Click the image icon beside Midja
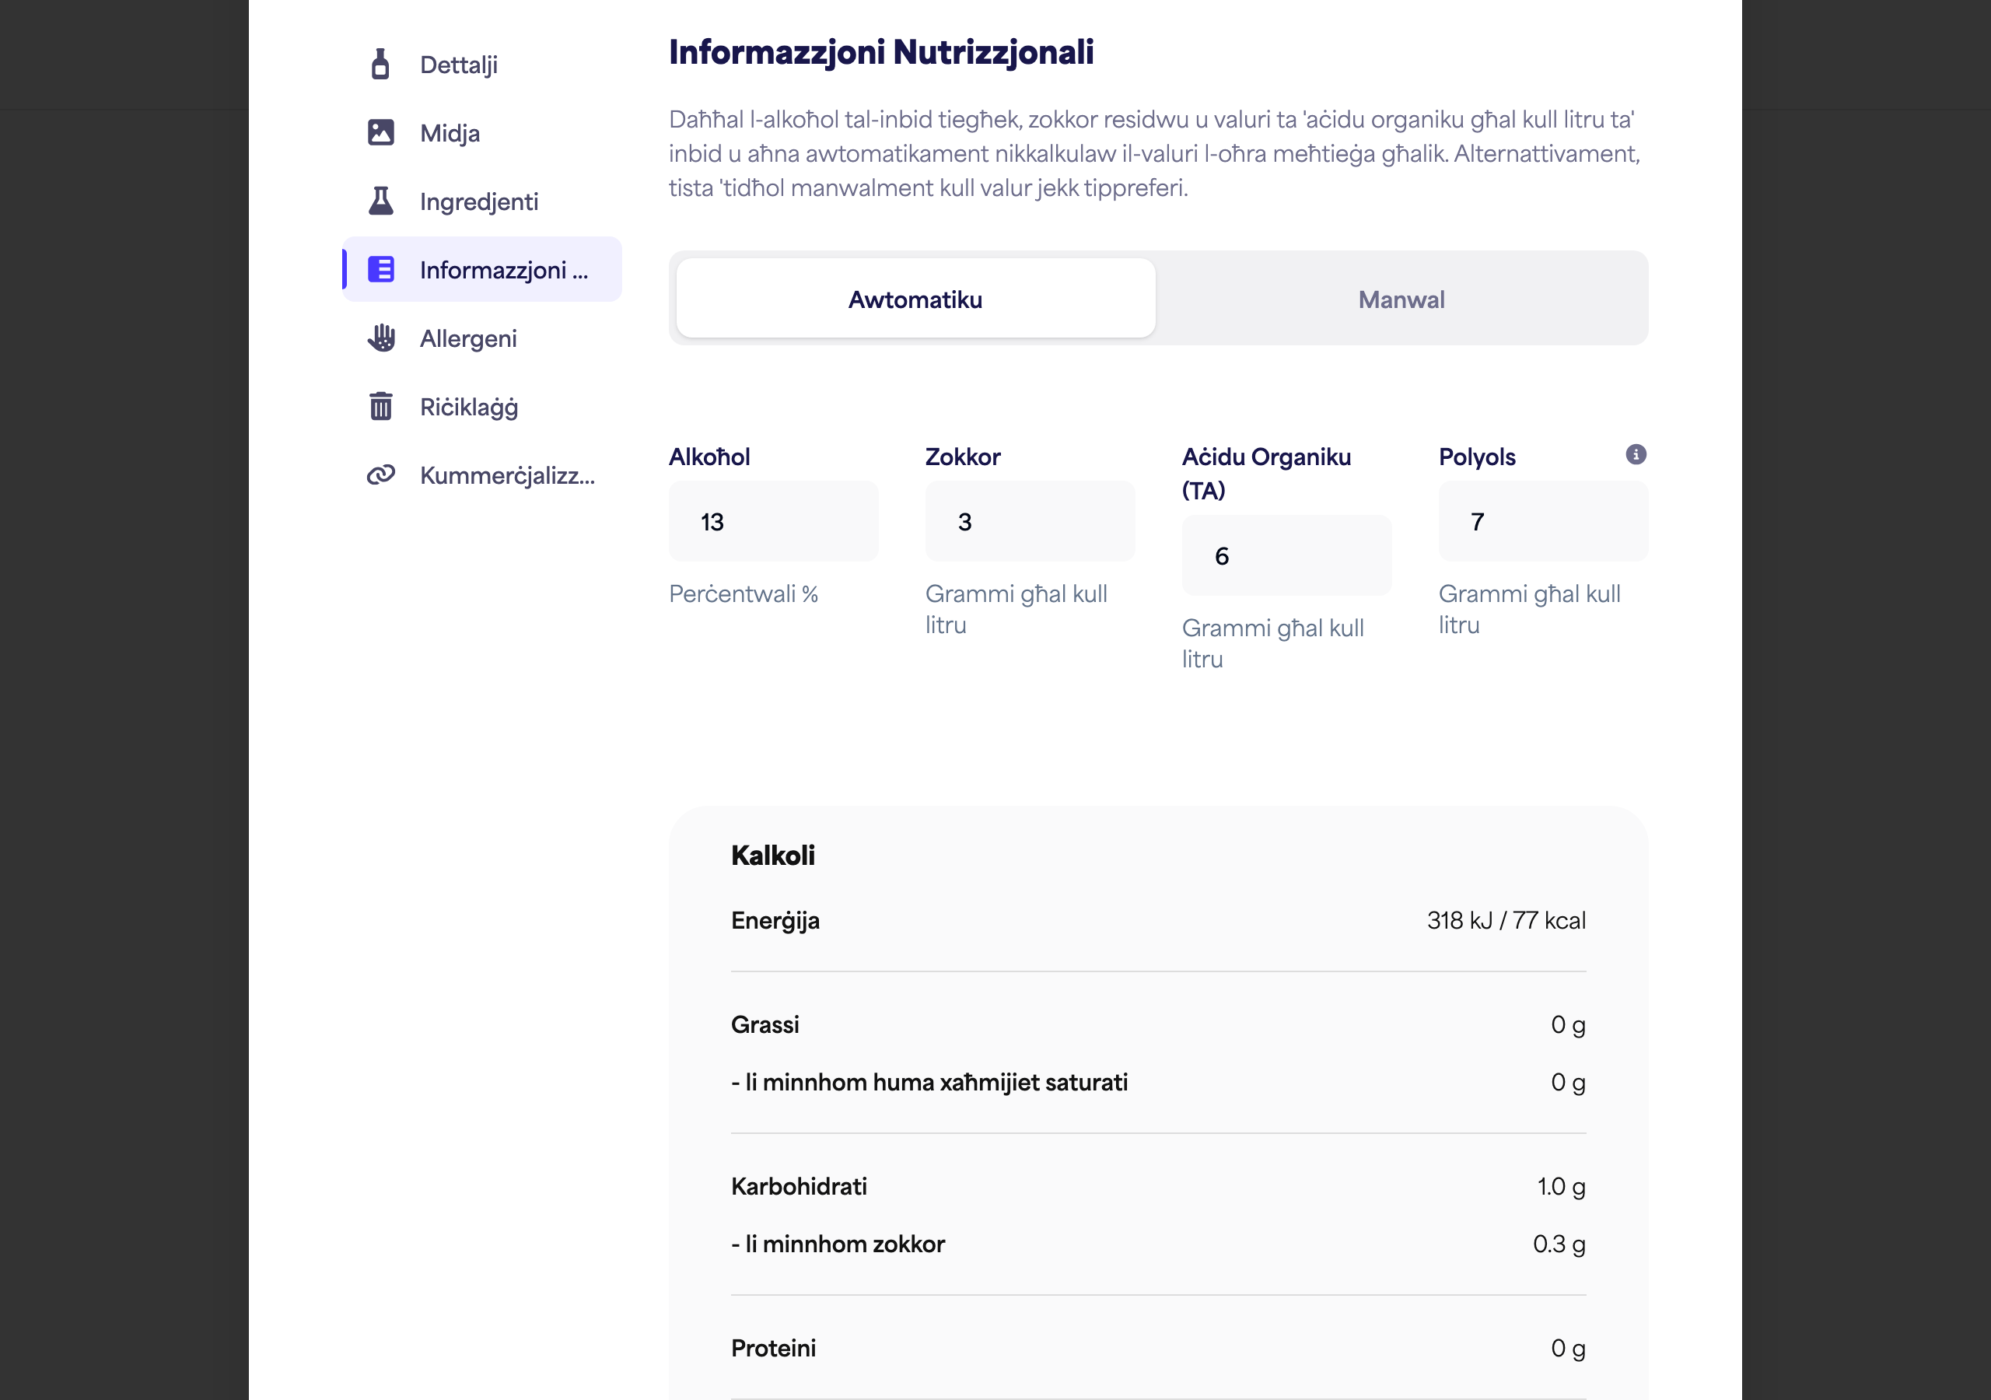Viewport: 1991px width, 1400px height. (x=380, y=133)
